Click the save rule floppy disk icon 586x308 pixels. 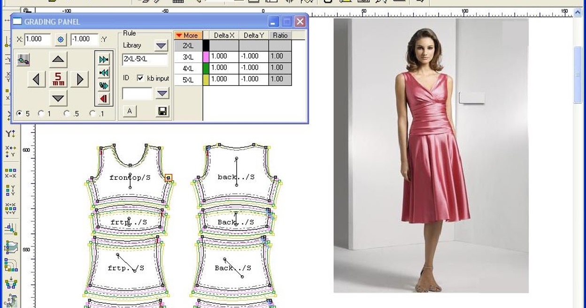(162, 111)
